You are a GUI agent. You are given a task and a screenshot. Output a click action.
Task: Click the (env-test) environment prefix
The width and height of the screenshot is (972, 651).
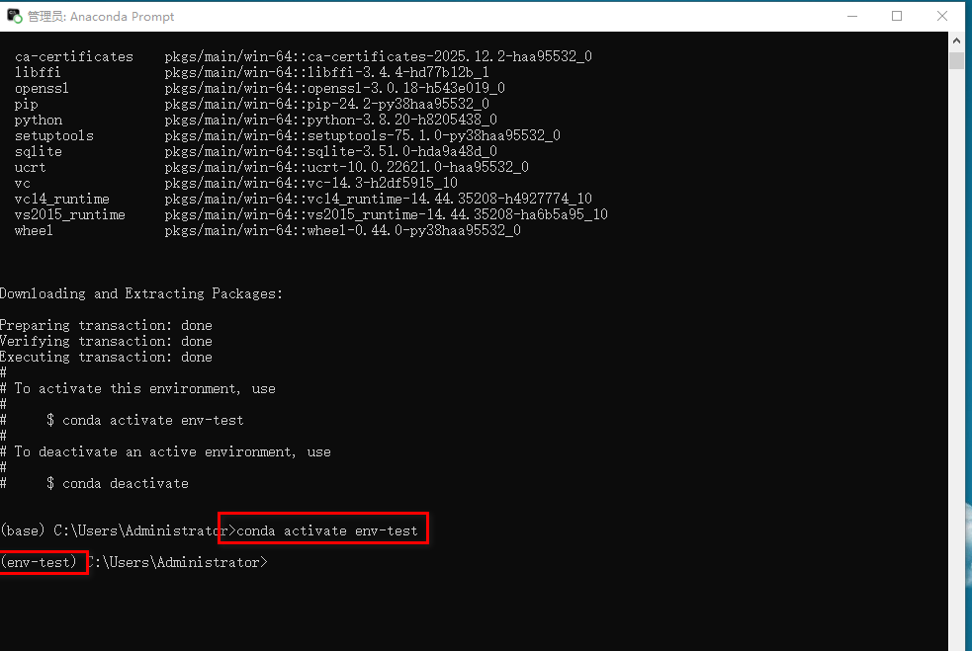pos(39,562)
